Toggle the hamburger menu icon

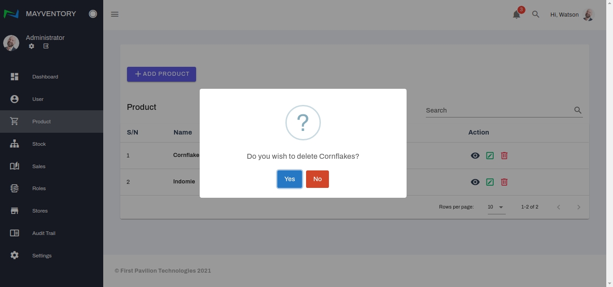115,14
